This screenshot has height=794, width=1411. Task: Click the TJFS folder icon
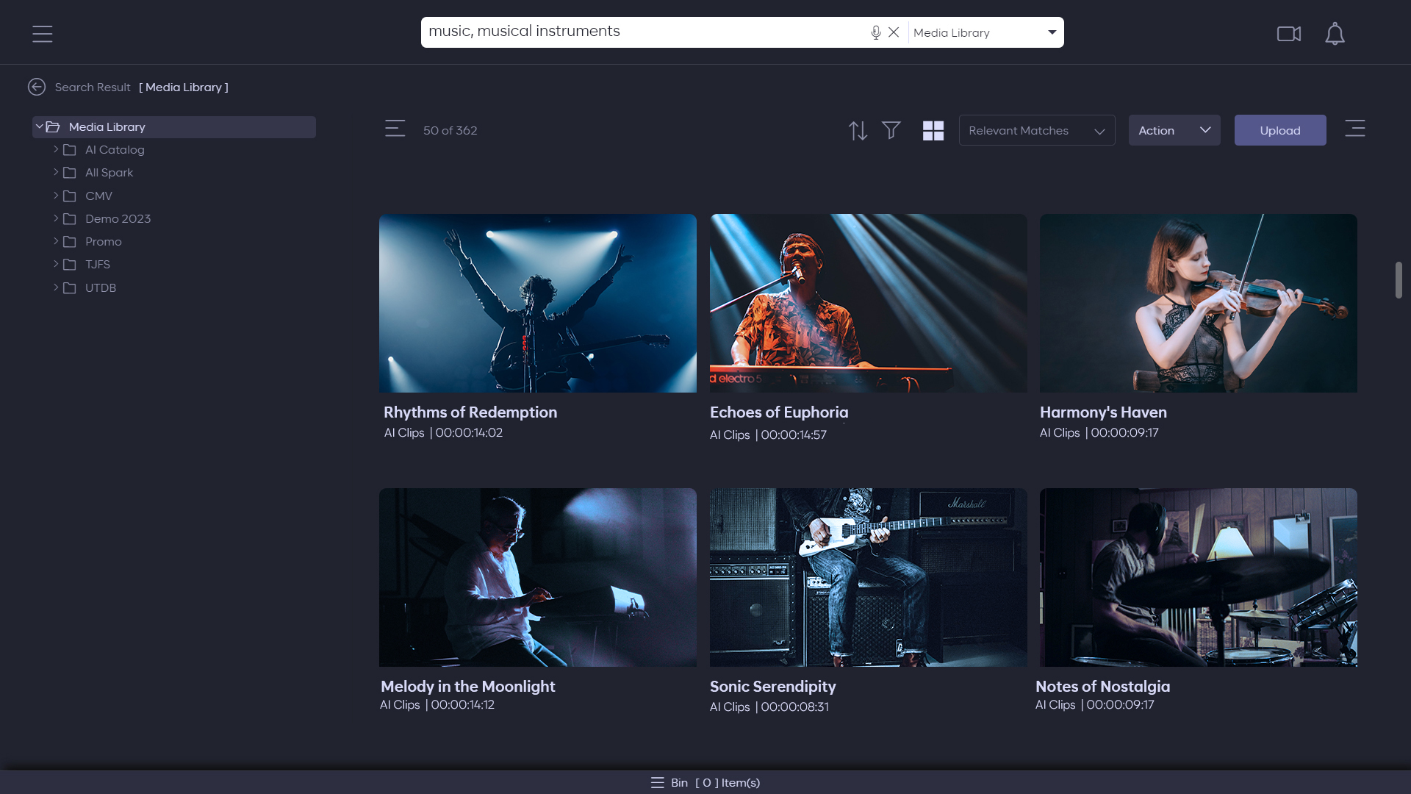click(70, 265)
